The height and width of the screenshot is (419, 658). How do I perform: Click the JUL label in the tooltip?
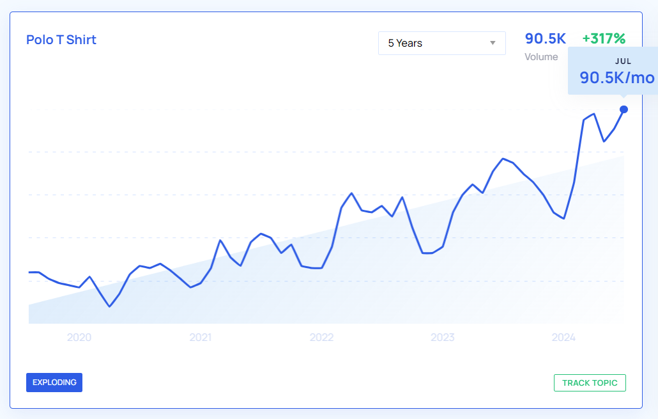pyautogui.click(x=624, y=61)
